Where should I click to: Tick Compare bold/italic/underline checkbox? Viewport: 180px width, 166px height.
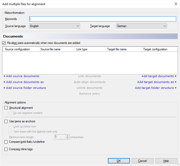(x=6, y=142)
